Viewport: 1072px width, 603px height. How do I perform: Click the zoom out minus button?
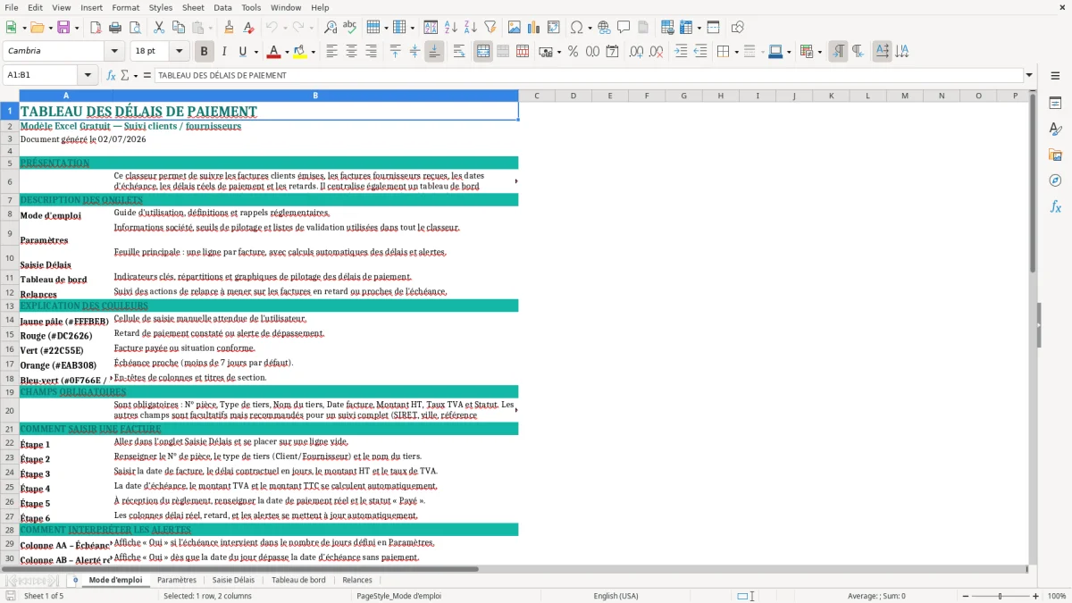click(x=964, y=596)
